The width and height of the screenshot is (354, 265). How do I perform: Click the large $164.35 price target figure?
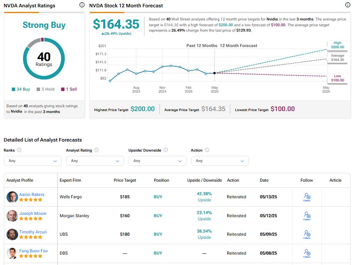(116, 24)
